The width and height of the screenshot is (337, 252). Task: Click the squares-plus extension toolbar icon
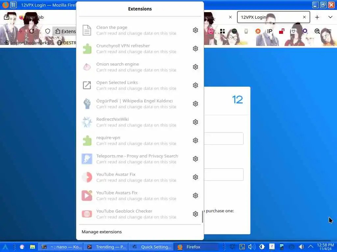222,31
